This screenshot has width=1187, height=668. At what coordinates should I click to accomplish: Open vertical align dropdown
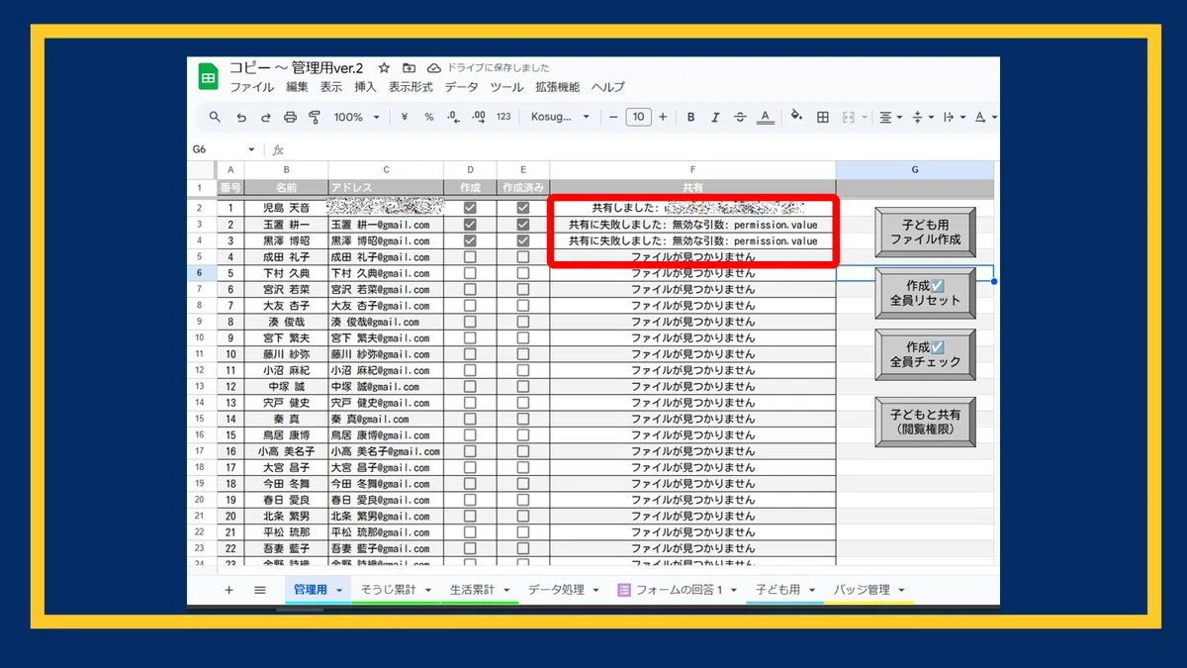point(921,117)
